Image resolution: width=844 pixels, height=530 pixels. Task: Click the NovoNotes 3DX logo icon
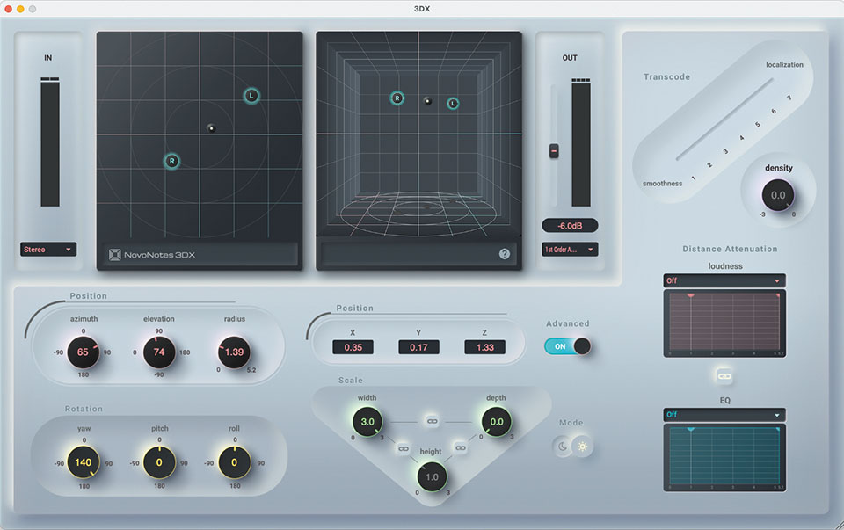(114, 255)
